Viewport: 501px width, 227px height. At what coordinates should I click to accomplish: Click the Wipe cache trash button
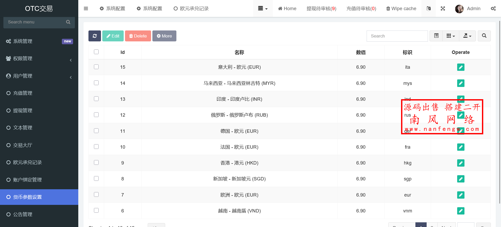click(x=401, y=9)
